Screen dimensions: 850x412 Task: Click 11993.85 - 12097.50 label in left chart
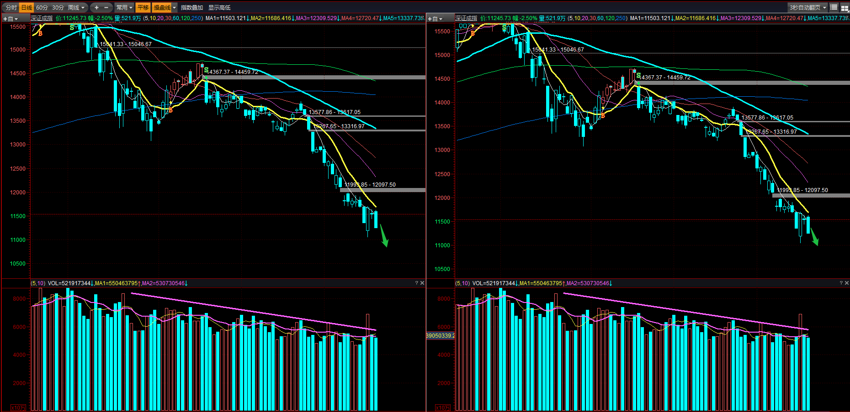[370, 184]
